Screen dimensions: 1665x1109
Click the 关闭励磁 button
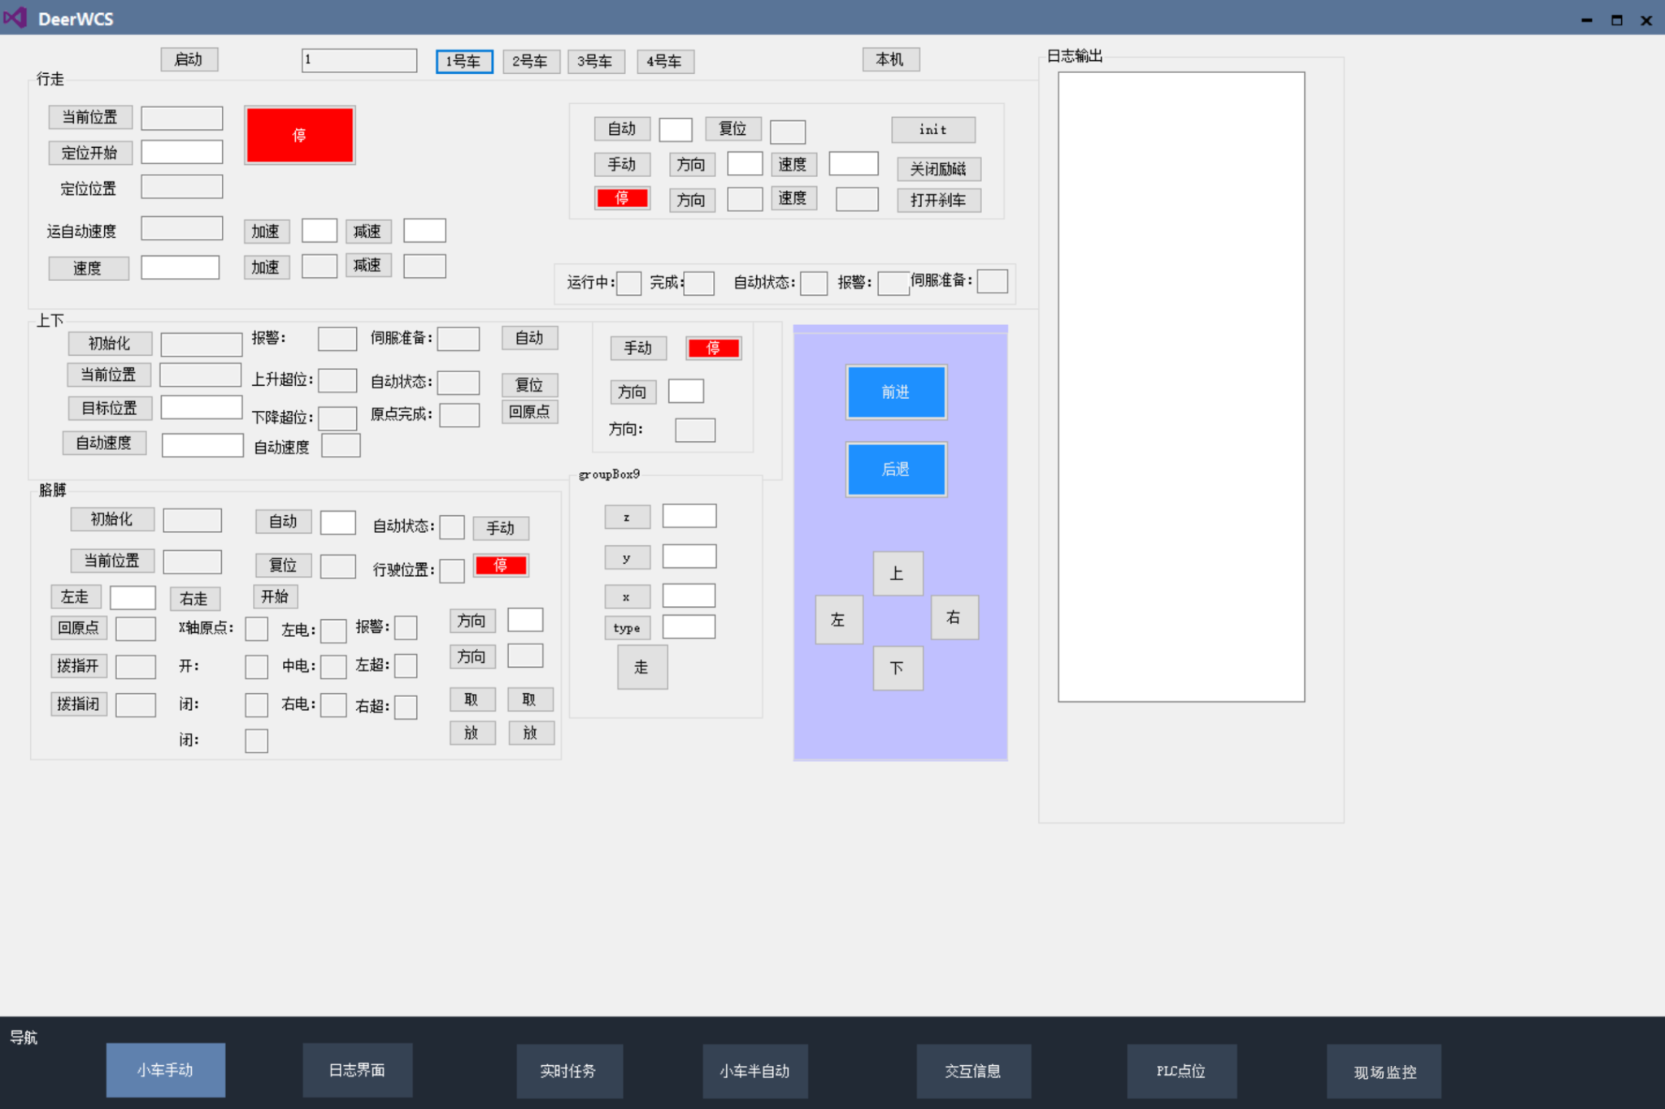[938, 169]
